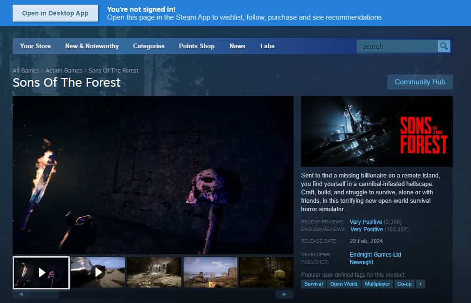Go to the Points Shop tab
The height and width of the screenshot is (303, 471).
[x=197, y=46]
